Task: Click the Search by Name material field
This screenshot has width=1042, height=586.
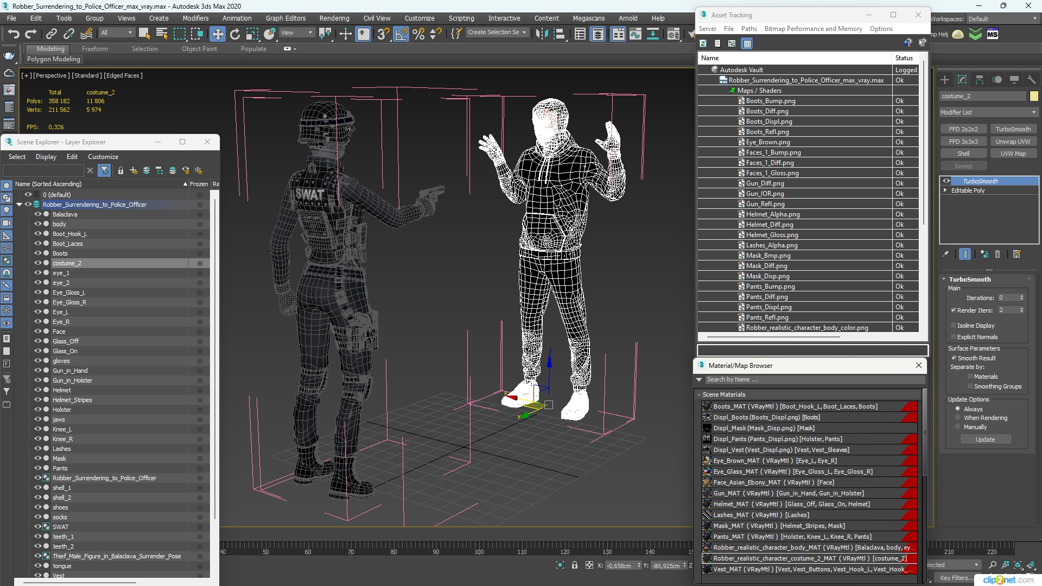Action: click(x=814, y=379)
